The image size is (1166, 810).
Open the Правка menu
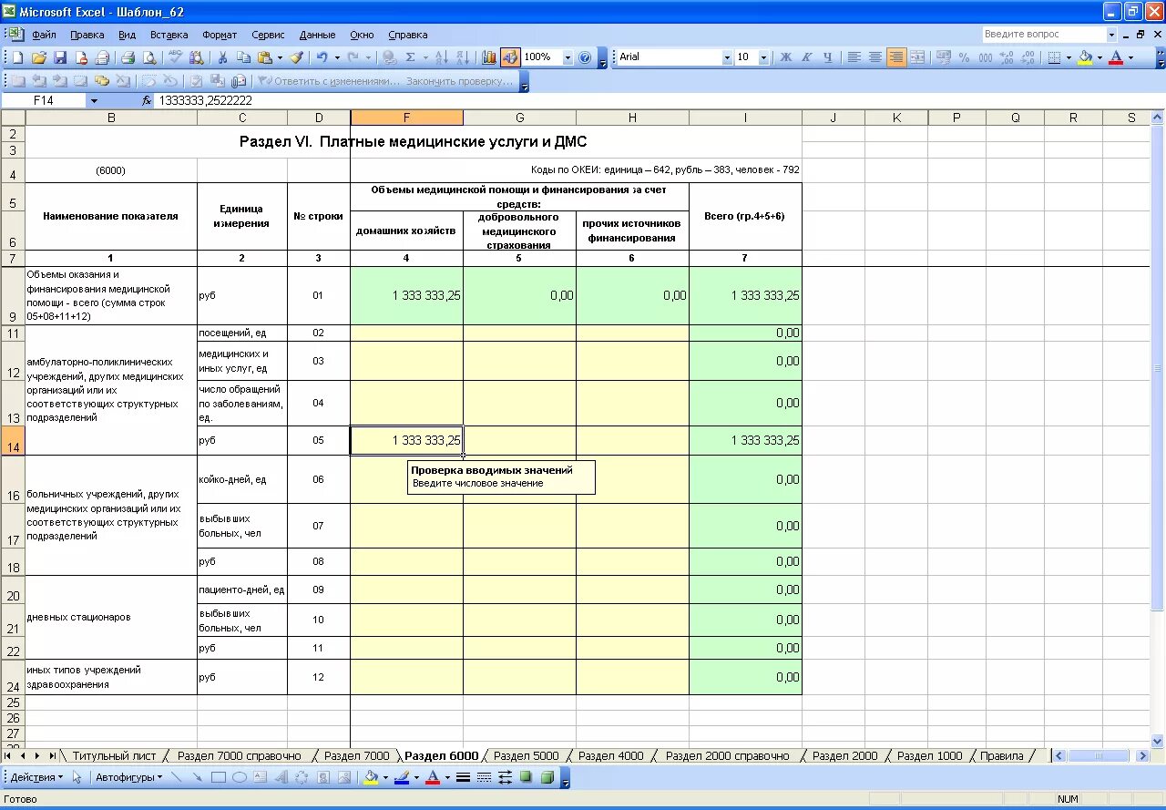click(x=87, y=35)
